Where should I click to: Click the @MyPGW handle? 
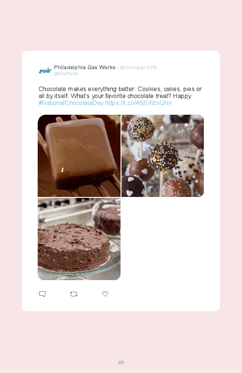tap(66, 74)
